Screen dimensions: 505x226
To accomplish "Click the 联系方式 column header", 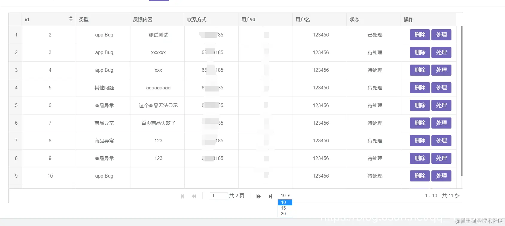I will [x=212, y=19].
